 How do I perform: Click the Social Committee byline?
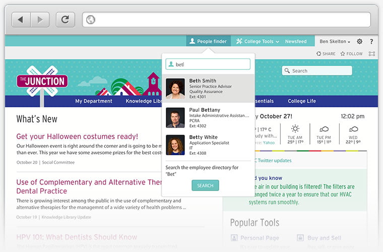(58, 162)
